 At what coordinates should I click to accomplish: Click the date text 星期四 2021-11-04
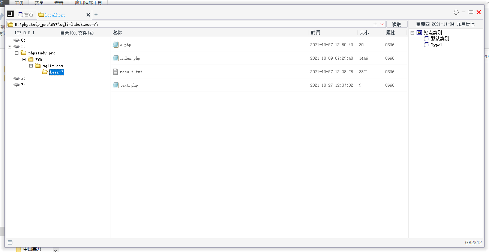click(435, 24)
